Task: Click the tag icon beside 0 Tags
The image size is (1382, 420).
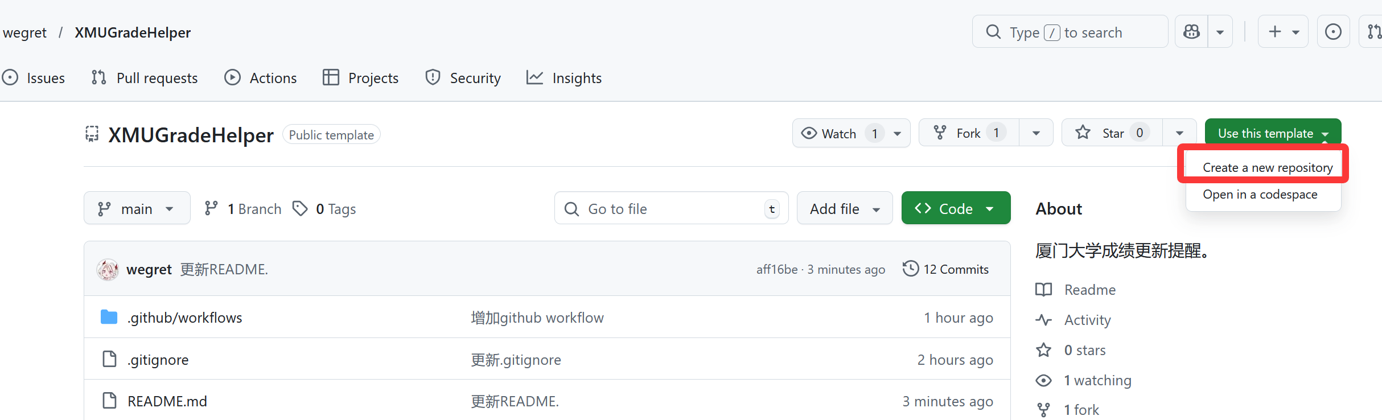Action: point(300,208)
